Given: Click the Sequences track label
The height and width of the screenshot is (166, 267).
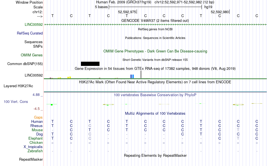Looking at the screenshot, I should (33, 42).
